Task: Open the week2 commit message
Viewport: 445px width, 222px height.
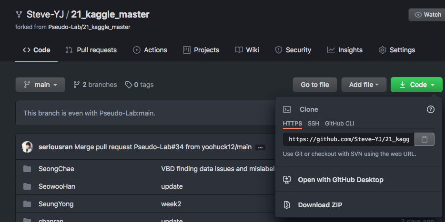Action: click(171, 204)
